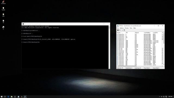Open the Options menu in TCPView
Viewport: 174px width, 98px height.
[x=122, y=28]
